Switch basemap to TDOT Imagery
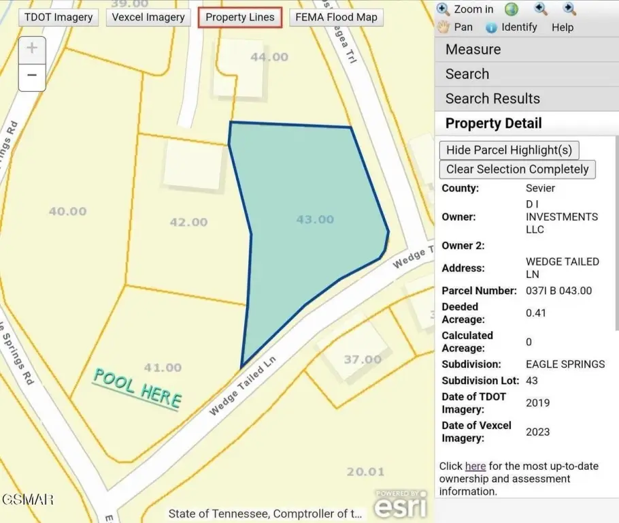Viewport: 619px width, 523px height. (x=58, y=17)
